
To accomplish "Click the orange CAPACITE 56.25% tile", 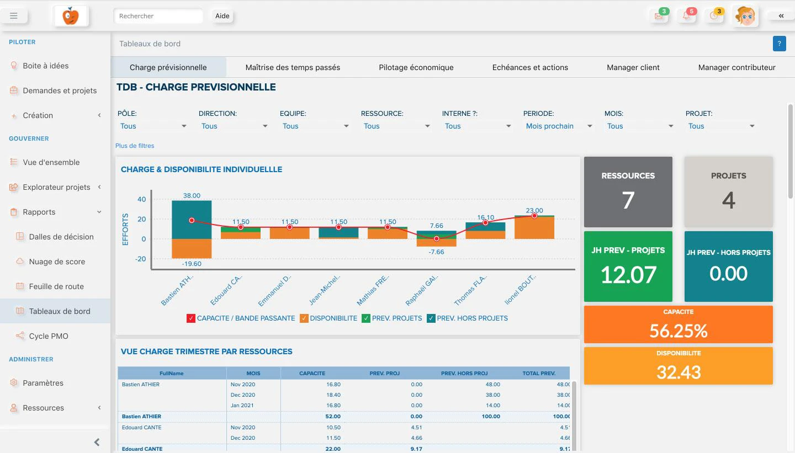I will pyautogui.click(x=679, y=324).
